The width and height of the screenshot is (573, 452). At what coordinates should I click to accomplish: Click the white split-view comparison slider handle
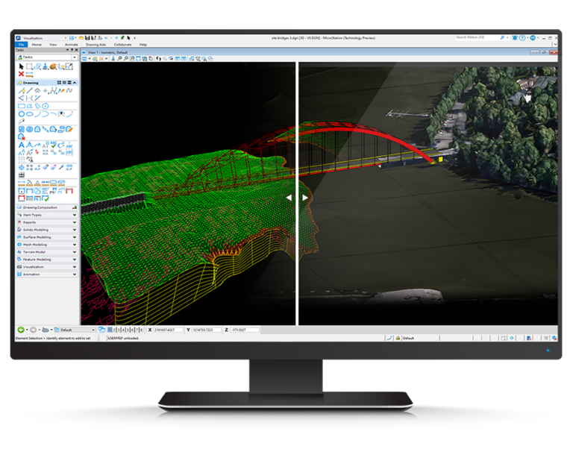pyautogui.click(x=297, y=198)
